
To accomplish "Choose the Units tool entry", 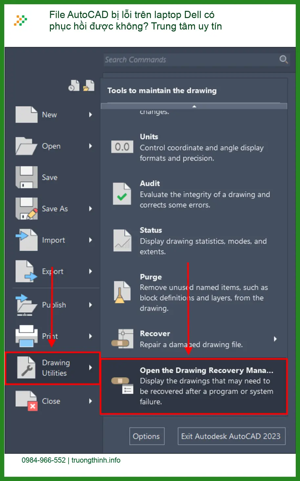I will (x=194, y=147).
